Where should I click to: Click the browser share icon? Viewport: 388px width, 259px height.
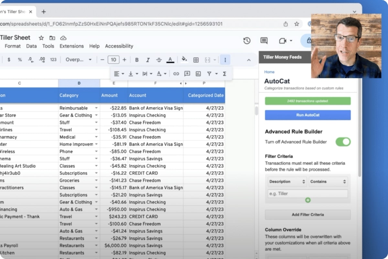click(x=286, y=24)
